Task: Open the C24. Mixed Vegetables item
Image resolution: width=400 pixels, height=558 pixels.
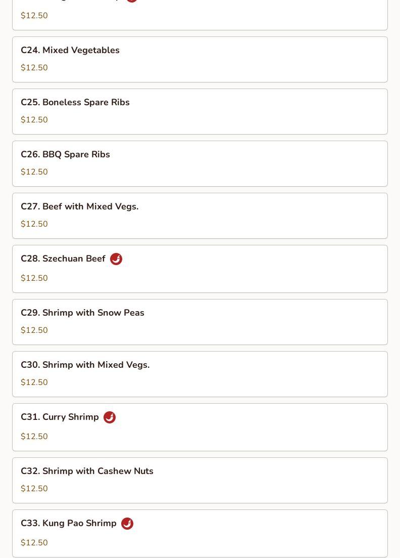Action: pyautogui.click(x=200, y=59)
